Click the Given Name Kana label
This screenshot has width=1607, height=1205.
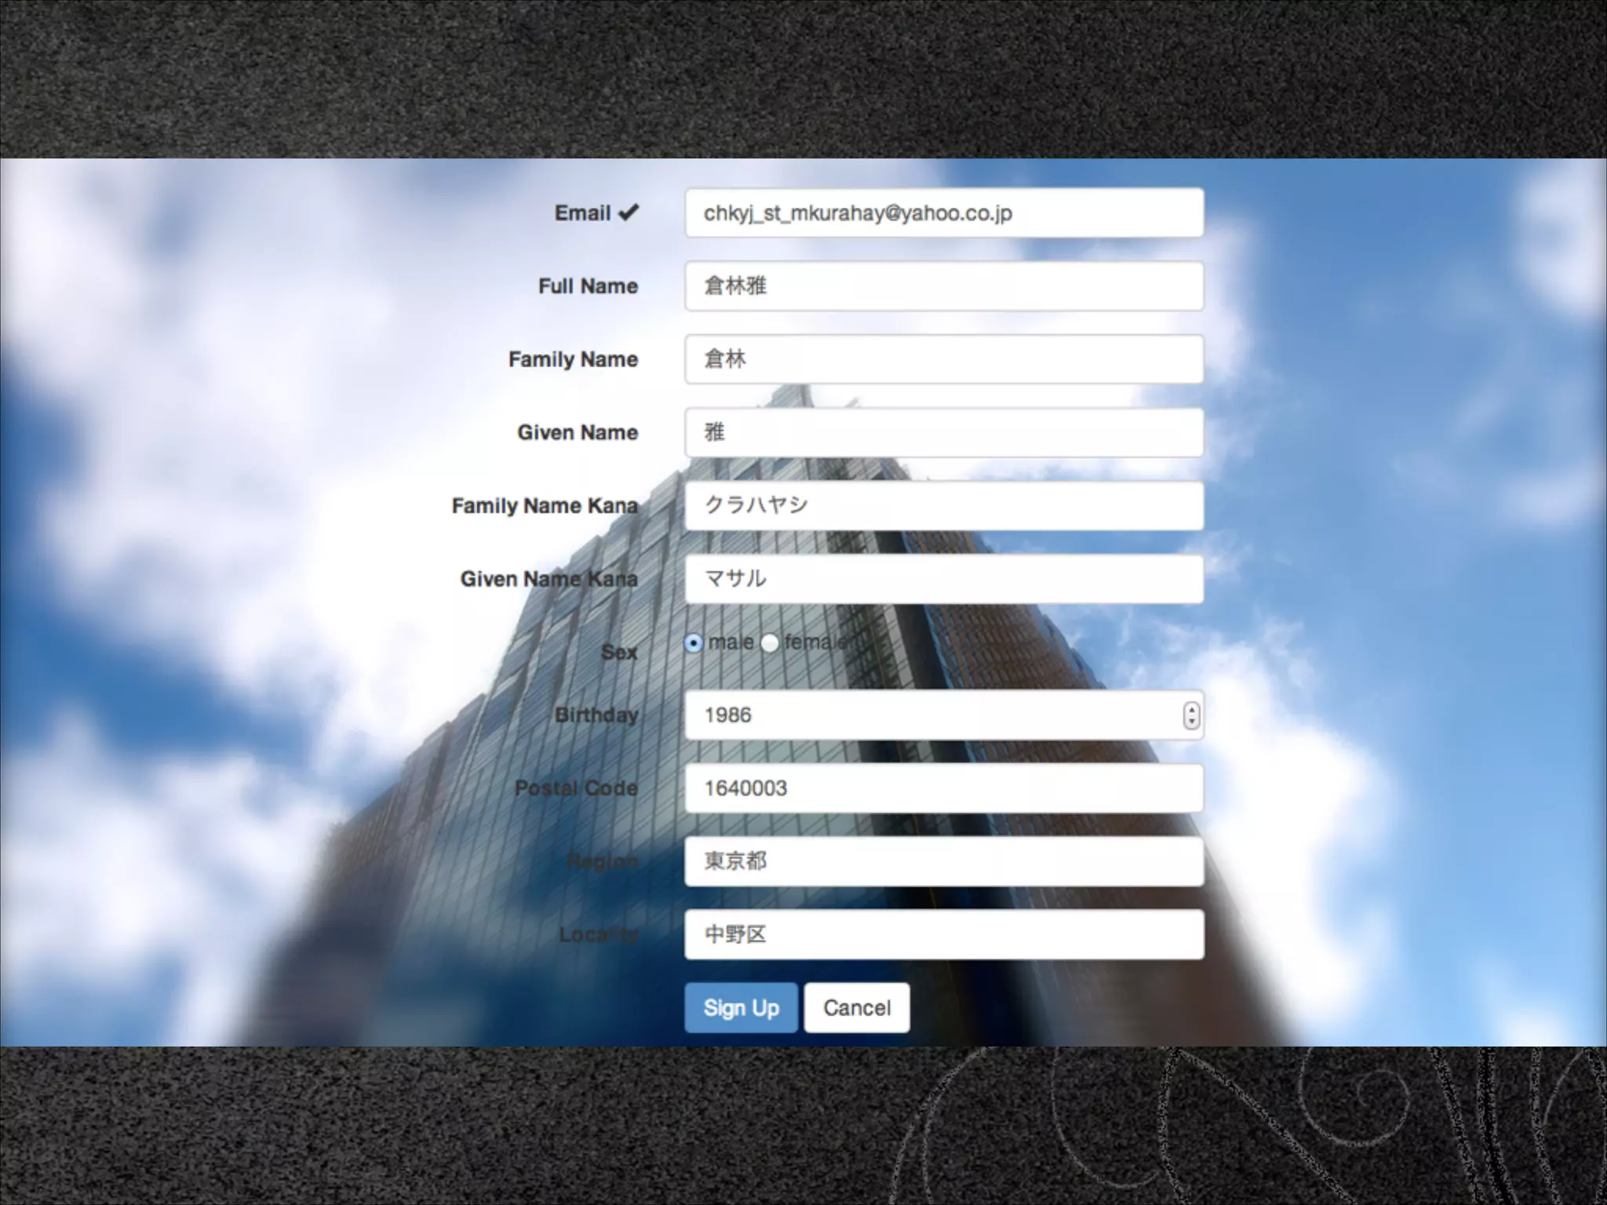(x=548, y=579)
